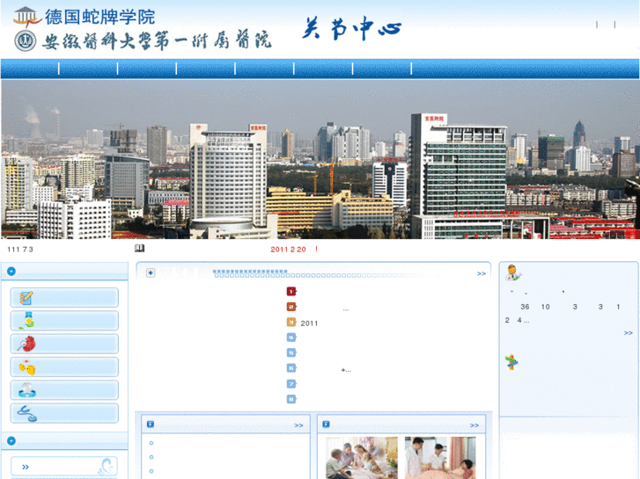Click the right panel text '36 10 3 3 1'

point(570,307)
